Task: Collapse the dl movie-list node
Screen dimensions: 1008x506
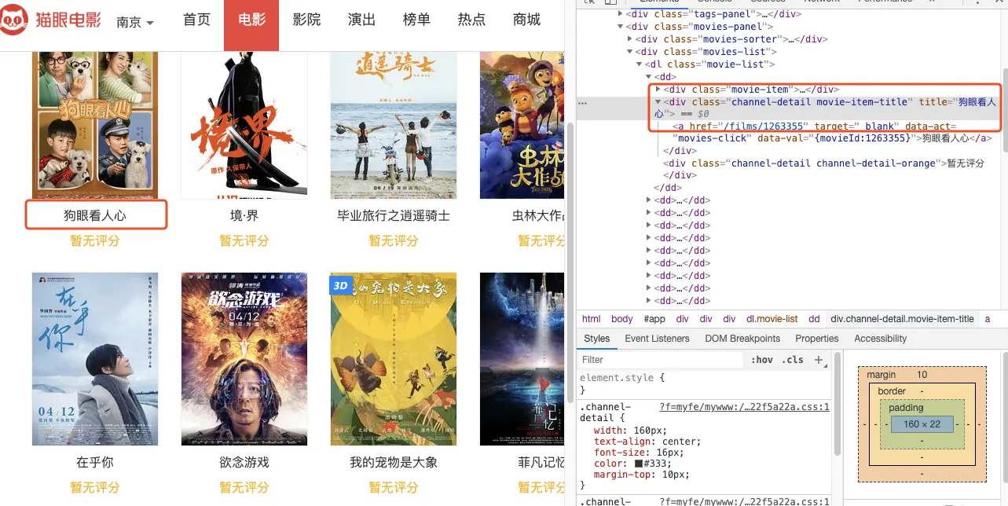Action: [x=640, y=64]
